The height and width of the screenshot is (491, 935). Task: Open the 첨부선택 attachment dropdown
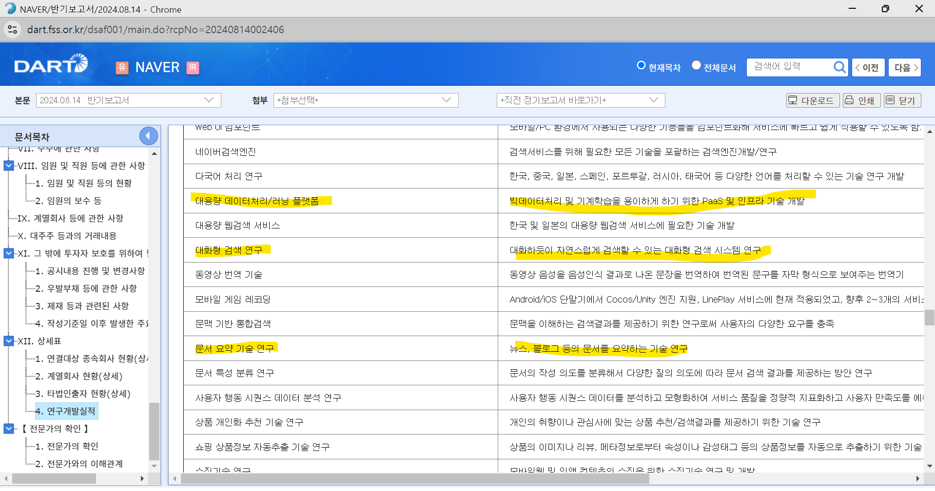click(366, 100)
